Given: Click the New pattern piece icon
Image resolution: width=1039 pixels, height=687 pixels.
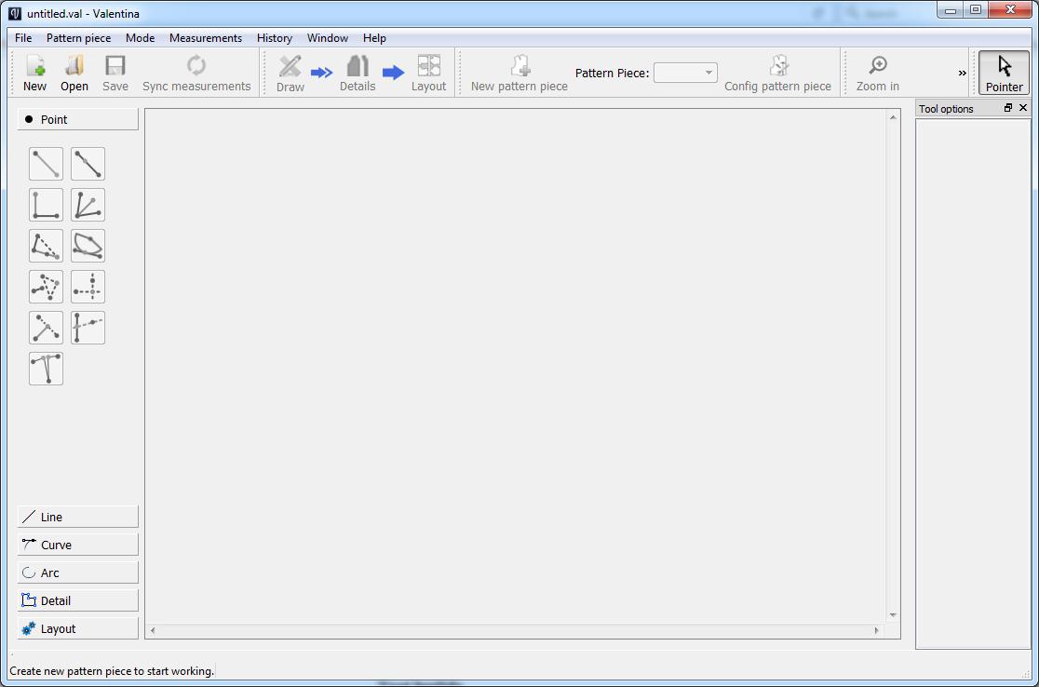Looking at the screenshot, I should click(x=519, y=72).
